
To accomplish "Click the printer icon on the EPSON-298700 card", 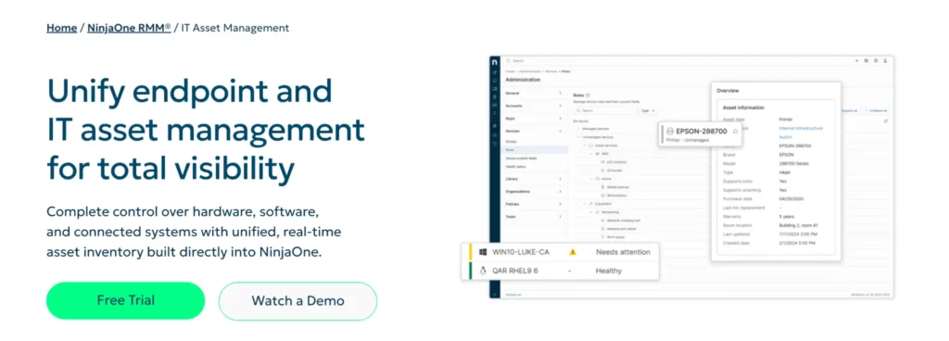I will [x=670, y=132].
